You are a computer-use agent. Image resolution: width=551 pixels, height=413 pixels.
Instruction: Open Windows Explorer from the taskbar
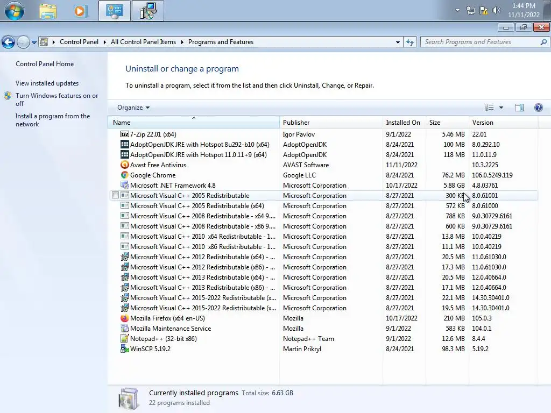coord(48,11)
